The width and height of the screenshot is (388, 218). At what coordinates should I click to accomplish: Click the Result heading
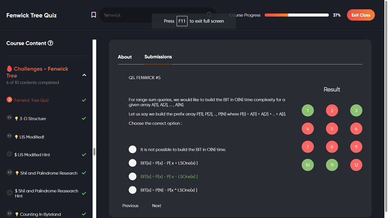(332, 89)
